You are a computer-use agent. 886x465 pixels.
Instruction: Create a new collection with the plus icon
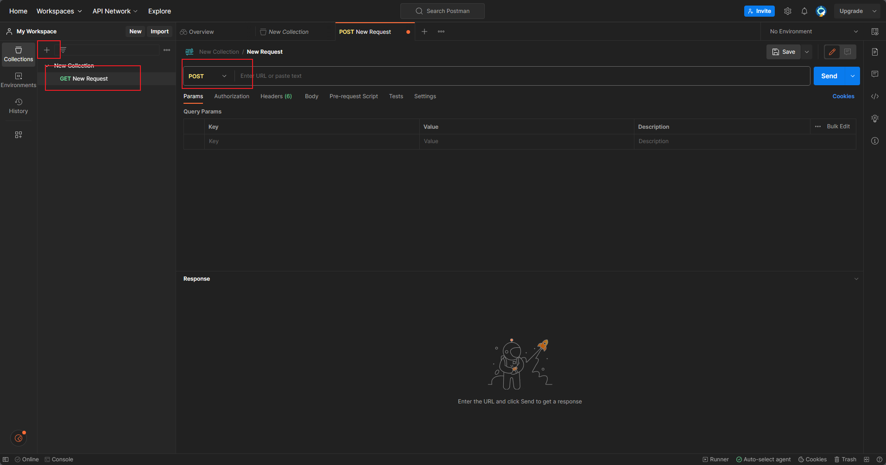pos(47,50)
